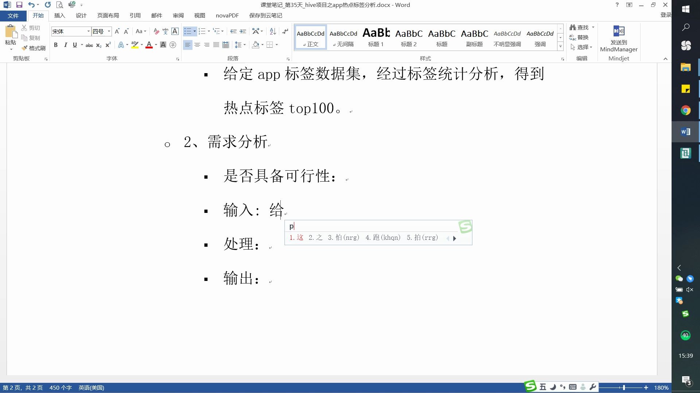700x393 pixels.
Task: Expand the styles gallery more arrow
Action: click(x=560, y=47)
